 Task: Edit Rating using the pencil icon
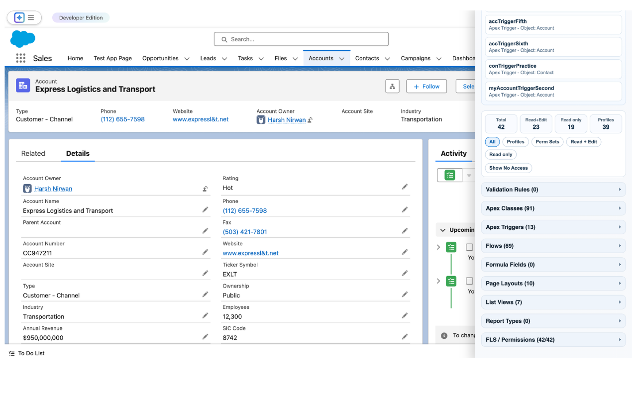tap(405, 187)
